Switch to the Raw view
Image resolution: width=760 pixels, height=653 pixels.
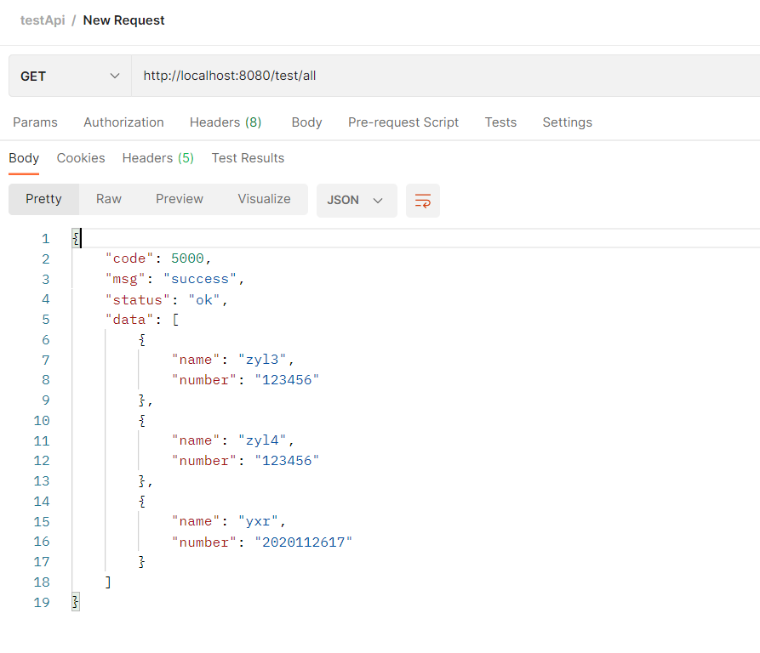(x=109, y=199)
